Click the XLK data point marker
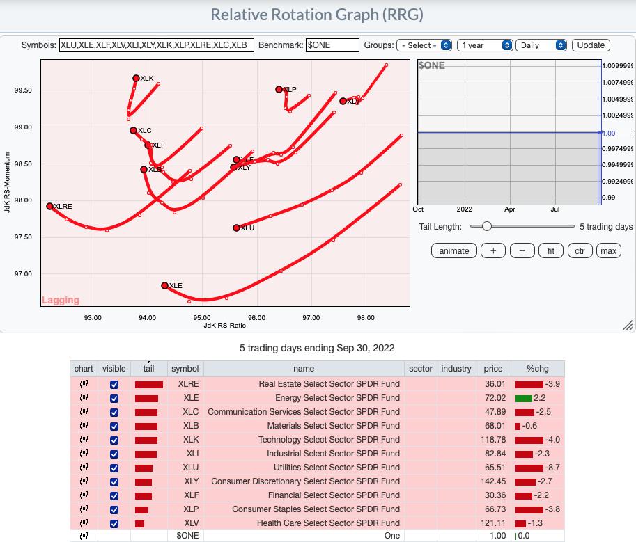Screen dimensions: 636x542 pos(137,79)
